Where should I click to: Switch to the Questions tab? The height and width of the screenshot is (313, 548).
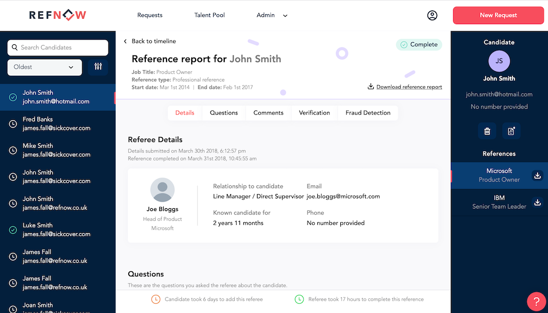click(224, 113)
